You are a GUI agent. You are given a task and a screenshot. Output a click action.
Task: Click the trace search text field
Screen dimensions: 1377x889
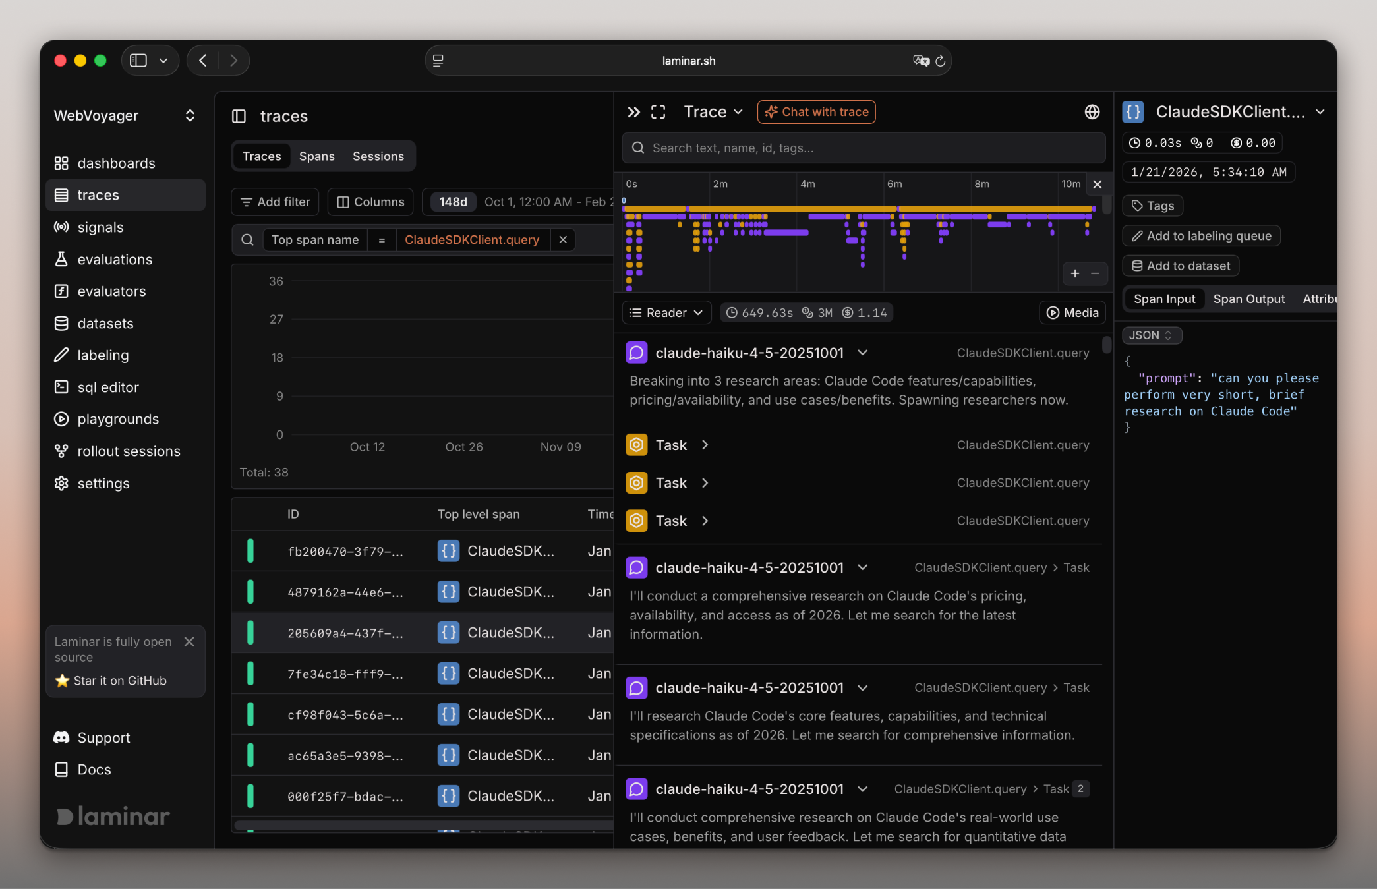click(x=864, y=148)
